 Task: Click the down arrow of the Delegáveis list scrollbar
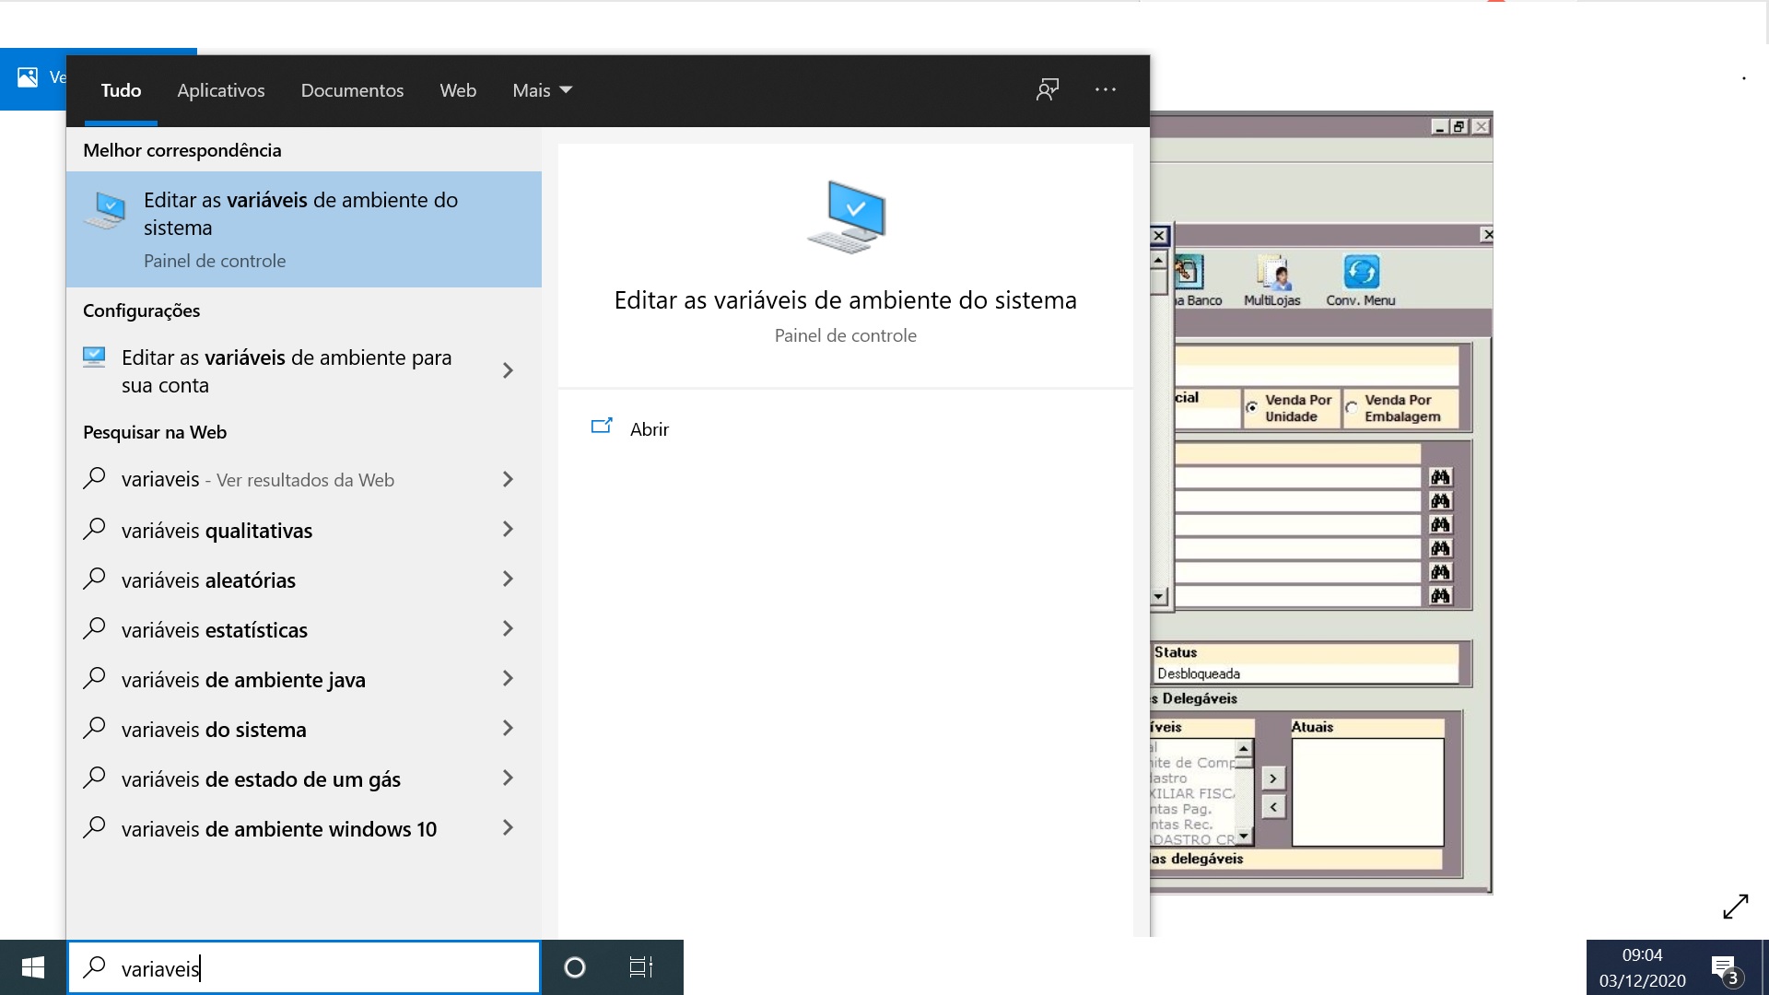pyautogui.click(x=1246, y=835)
